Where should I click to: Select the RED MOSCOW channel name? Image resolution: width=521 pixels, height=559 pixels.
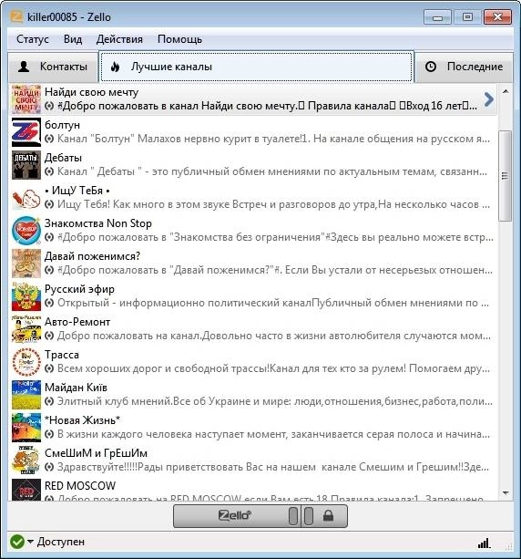[80, 486]
